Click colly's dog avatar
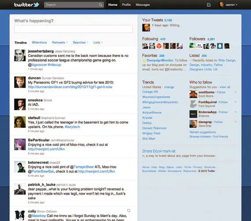The height and width of the screenshot is (221, 251). click(20, 215)
